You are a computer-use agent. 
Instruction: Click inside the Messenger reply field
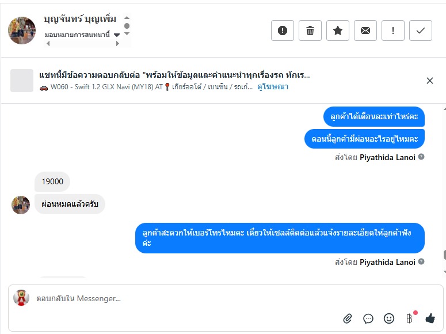pyautogui.click(x=184, y=298)
